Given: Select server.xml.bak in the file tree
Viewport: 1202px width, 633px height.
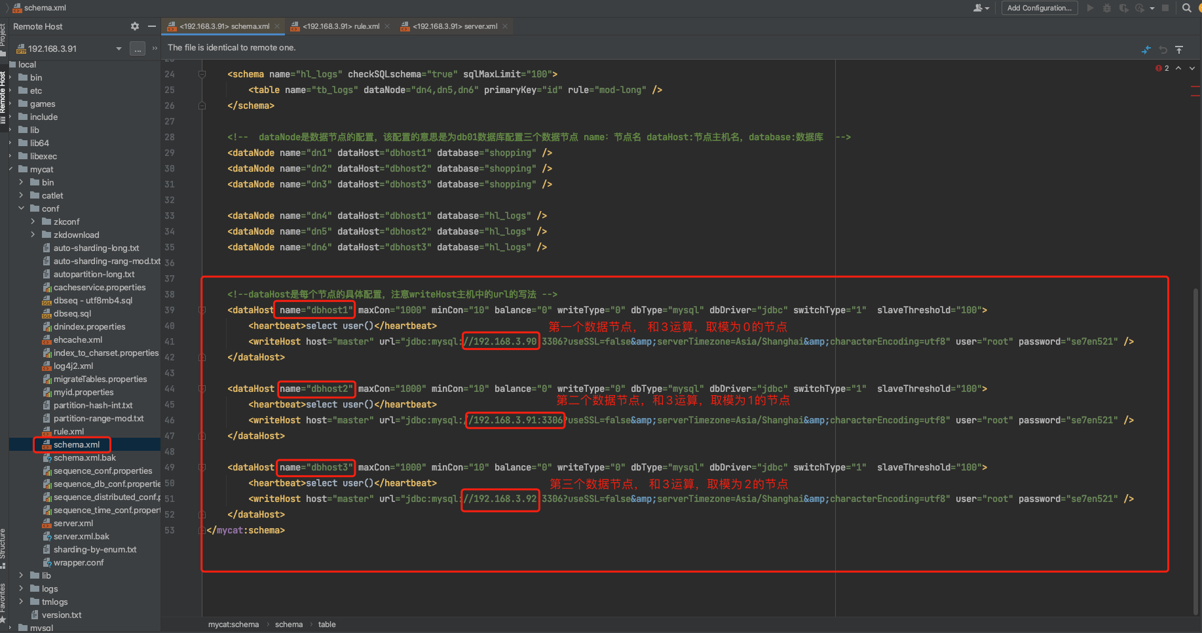Looking at the screenshot, I should point(81,536).
